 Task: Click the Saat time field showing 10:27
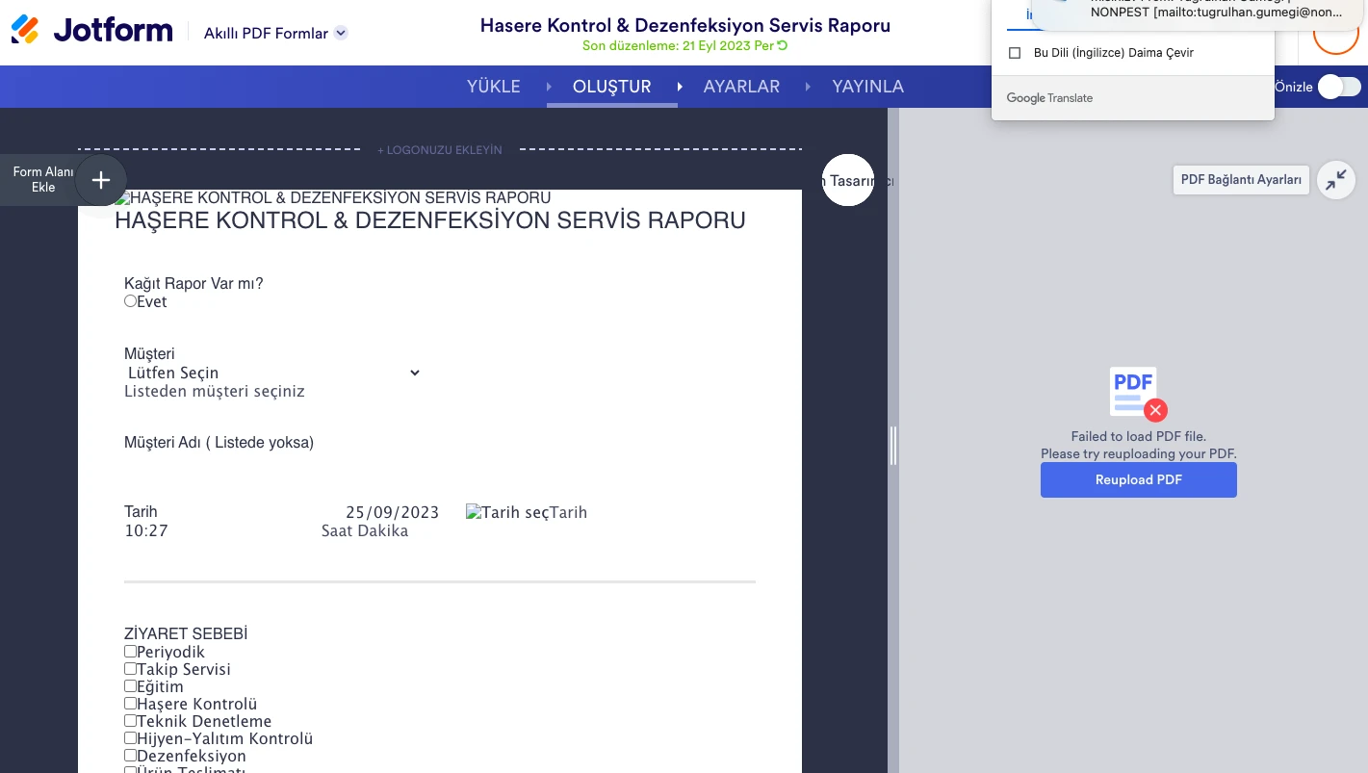click(x=146, y=530)
